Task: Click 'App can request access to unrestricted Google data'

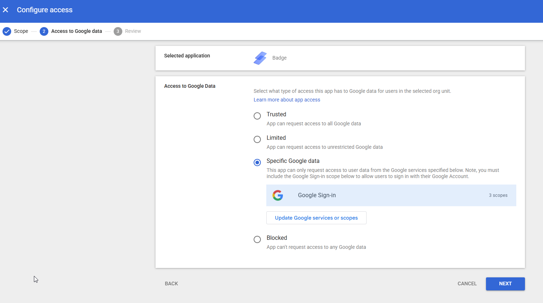Action: 325,147
